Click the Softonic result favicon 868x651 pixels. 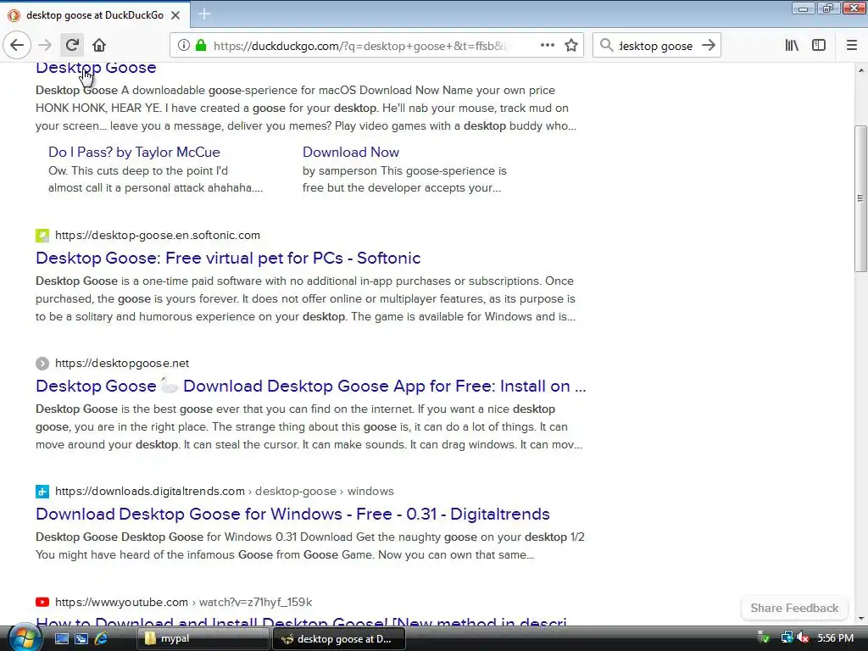[x=42, y=236]
